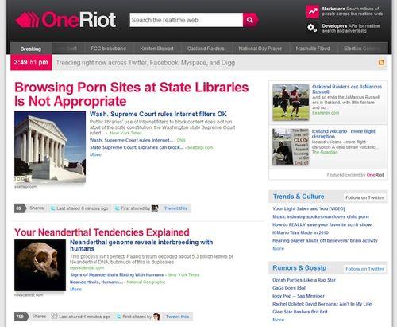Image resolution: width=397 pixels, height=327 pixels.
Task: Expand More under Trends & Culture list
Action: pyautogui.click(x=278, y=248)
